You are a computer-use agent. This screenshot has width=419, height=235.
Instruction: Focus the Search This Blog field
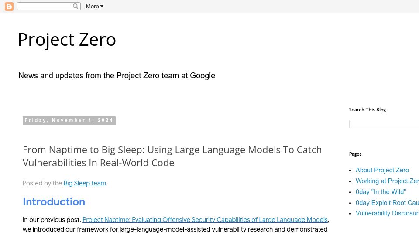384,124
